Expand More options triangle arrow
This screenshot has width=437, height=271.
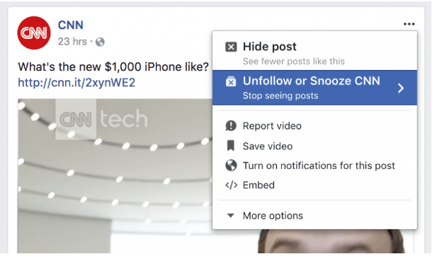coord(230,215)
